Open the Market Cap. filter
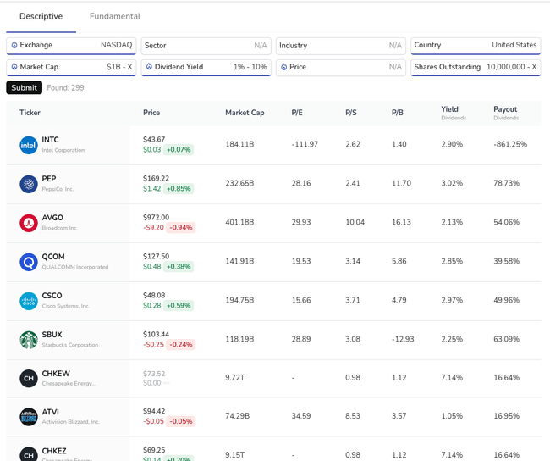Screen dimensions: 550x461 pos(71,67)
